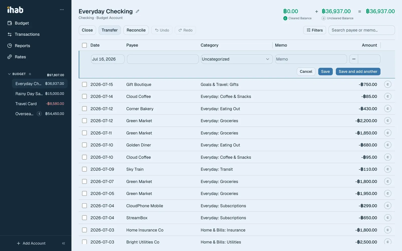This screenshot has height=251, width=402.
Task: Select the StreamBox row checkbox
Action: (x=84, y=218)
